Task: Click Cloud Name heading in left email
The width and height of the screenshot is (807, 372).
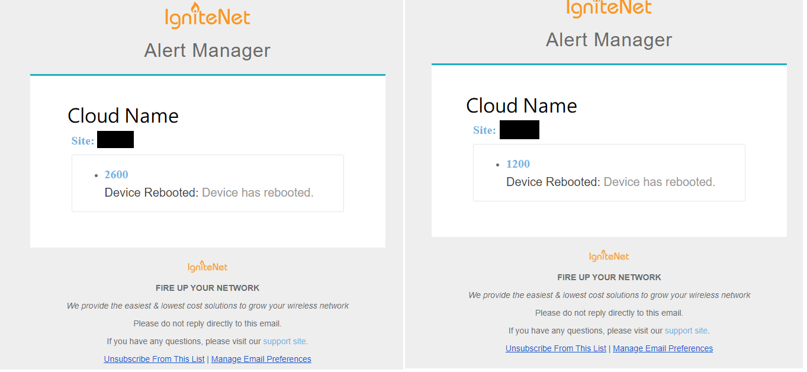Action: (x=123, y=115)
